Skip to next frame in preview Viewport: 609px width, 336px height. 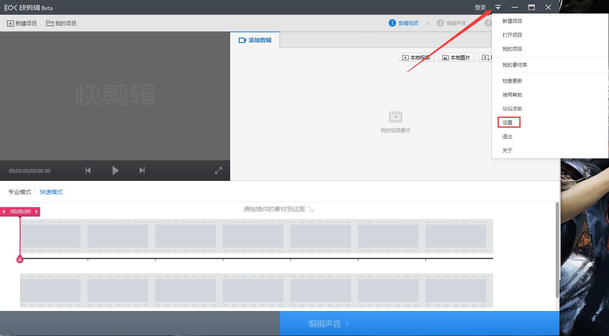click(142, 170)
